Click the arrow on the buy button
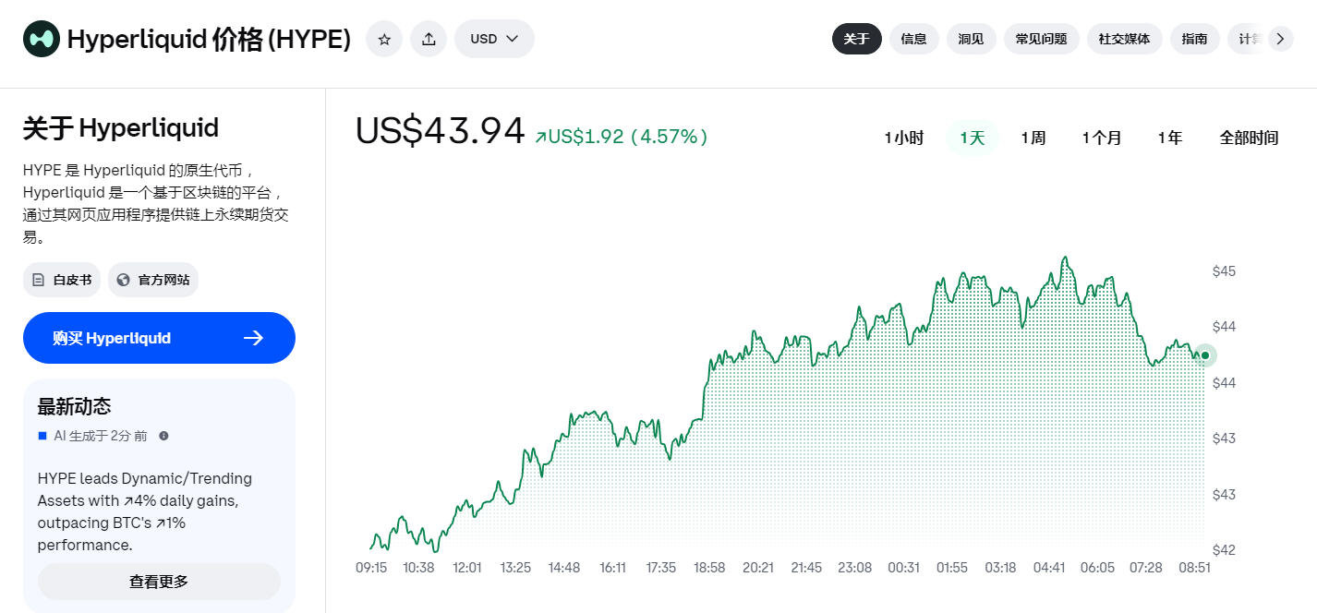The image size is (1317, 613). (254, 338)
